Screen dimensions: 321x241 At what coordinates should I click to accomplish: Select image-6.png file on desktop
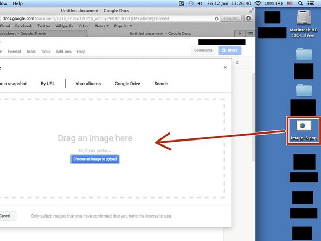[x=304, y=130]
